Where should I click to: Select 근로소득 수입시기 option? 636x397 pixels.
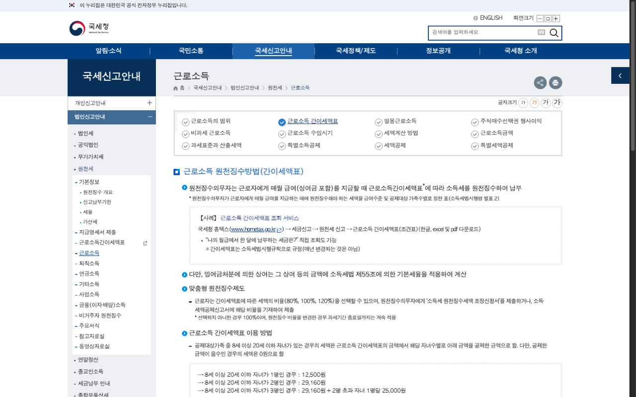(x=306, y=133)
